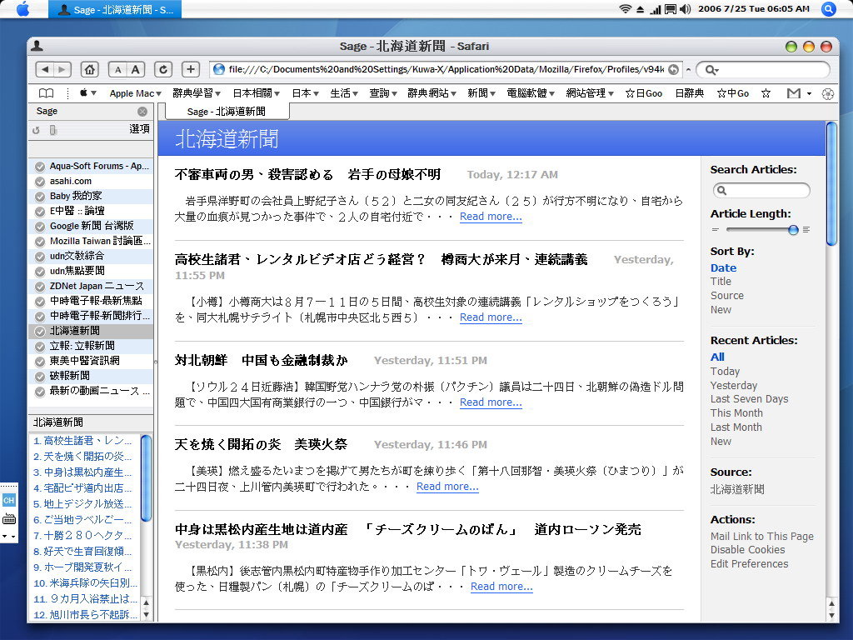The width and height of the screenshot is (853, 640).
Task: Open the 電腦軟體 bookmarks dropdown
Action: [531, 93]
